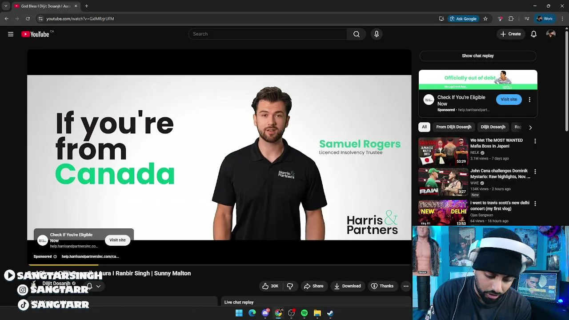Click Visit site in sidebar ad
Screen dimensions: 569x320
tap(509, 100)
